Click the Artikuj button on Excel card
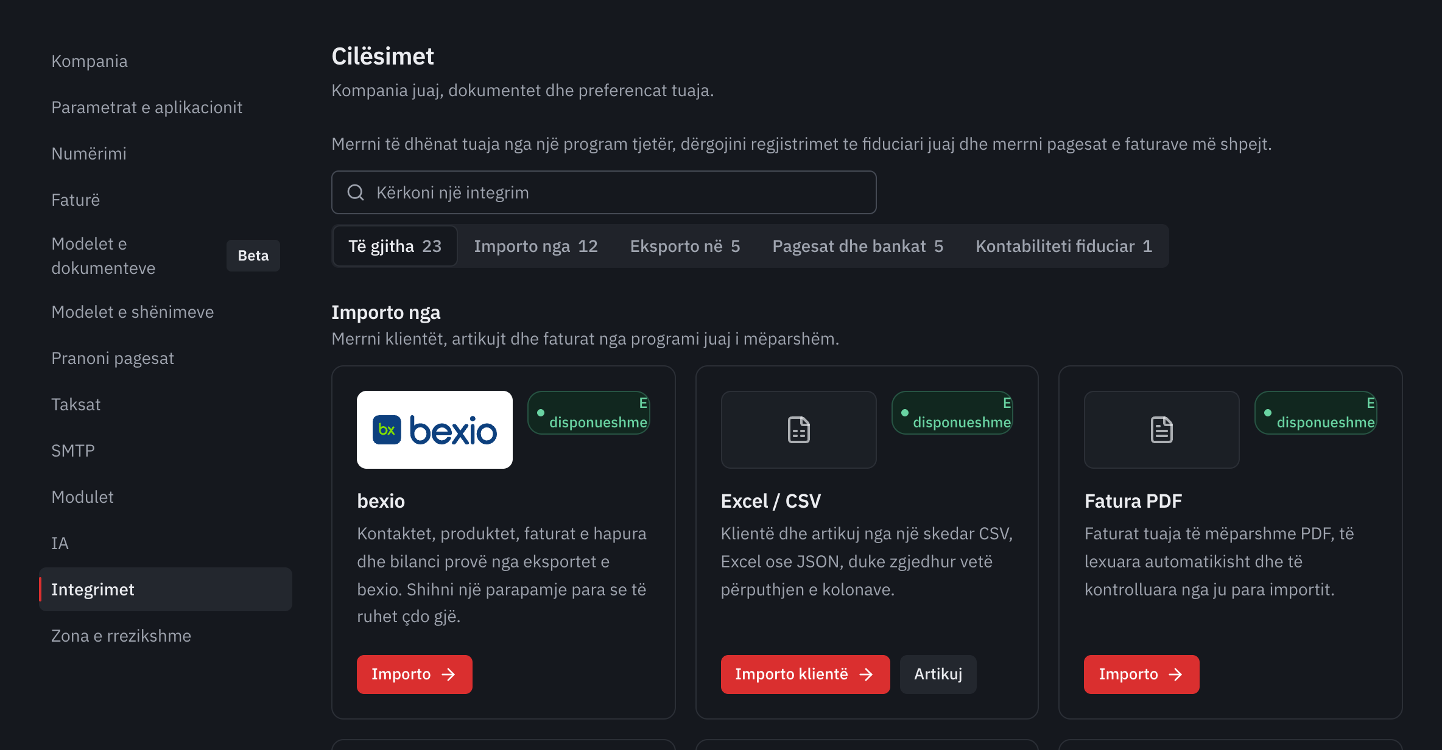Image resolution: width=1442 pixels, height=750 pixels. (x=938, y=674)
